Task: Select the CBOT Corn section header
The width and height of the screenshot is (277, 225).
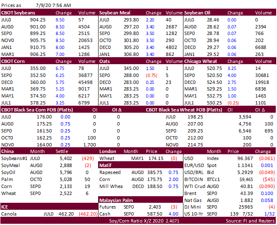Action: point(13,61)
